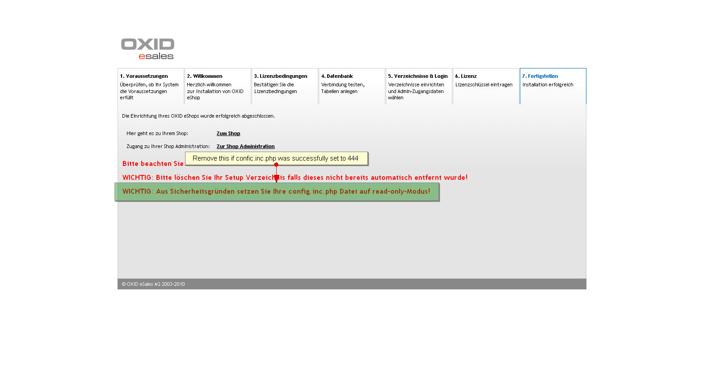Open the Zur Shop Administration link
Screen dimensions: 704x365
pyautogui.click(x=245, y=146)
